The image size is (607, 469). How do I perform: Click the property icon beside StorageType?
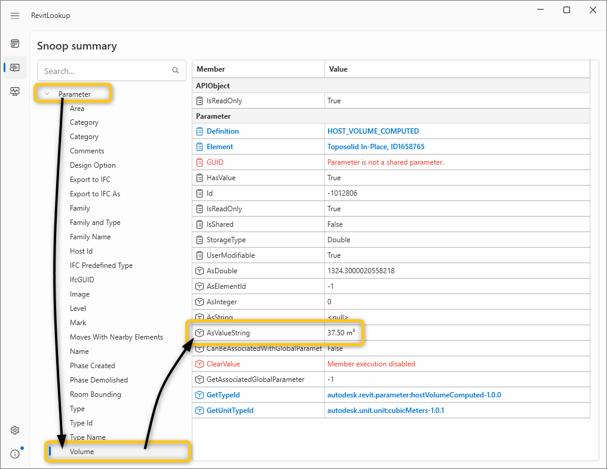tap(200, 239)
